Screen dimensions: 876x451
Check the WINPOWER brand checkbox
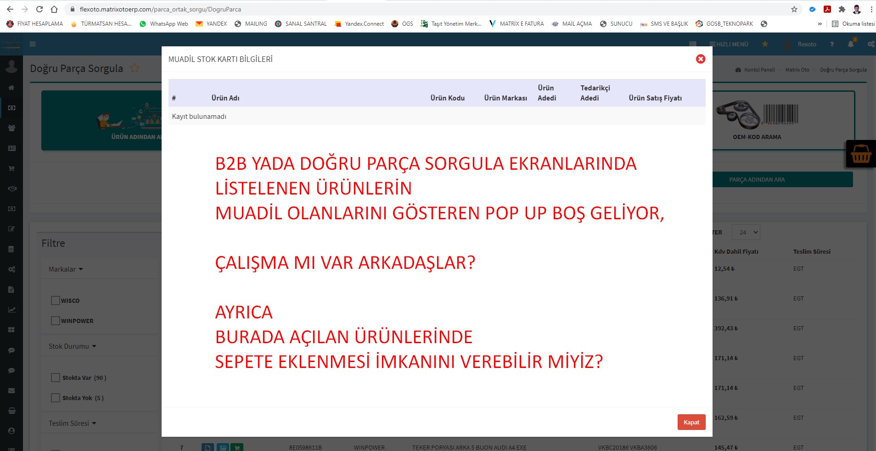click(x=56, y=321)
